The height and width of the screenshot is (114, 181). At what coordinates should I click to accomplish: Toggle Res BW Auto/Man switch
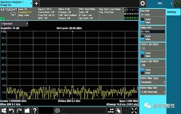[x=143, y=21]
